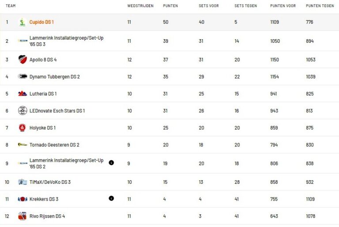339x227 pixels.
Task: Open the Krekkers DS 3 team page
Action: coord(44,199)
